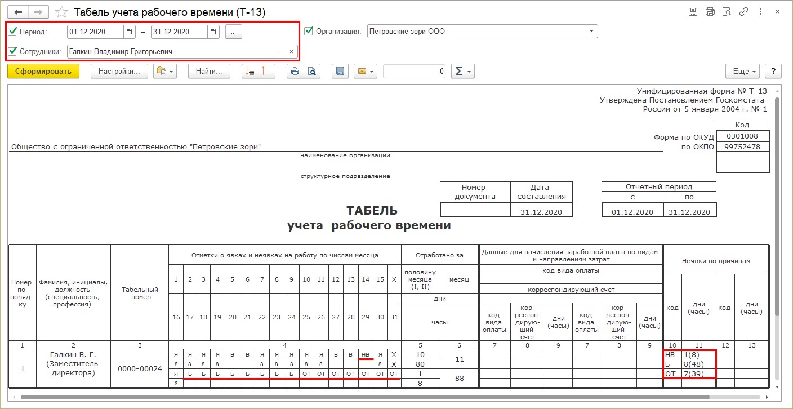Open send by email dropdown

[x=365, y=71]
